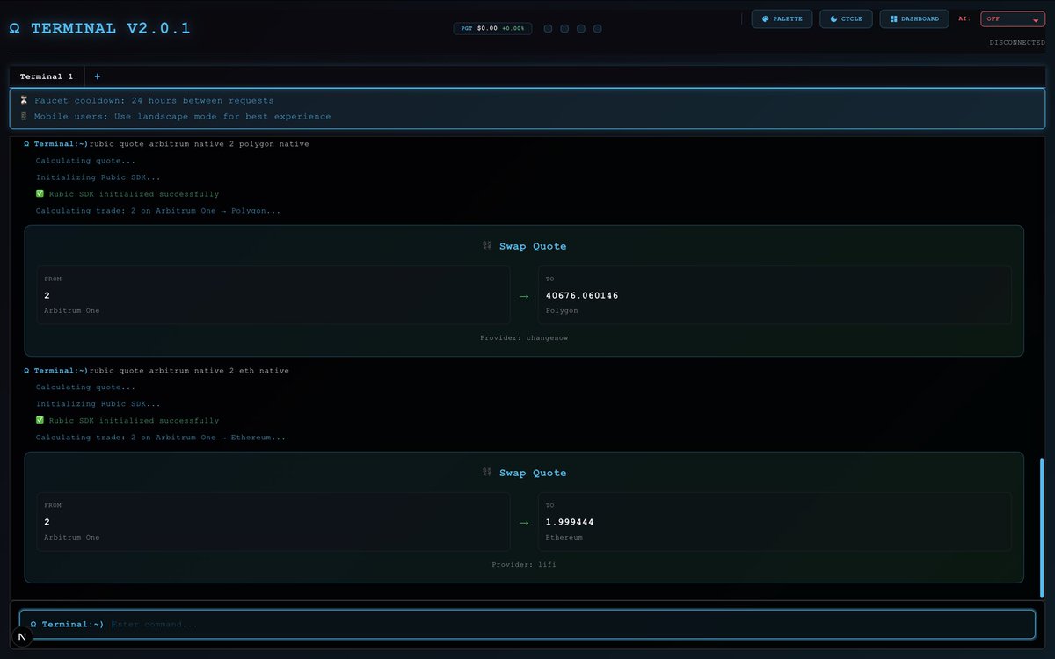Open the Dashboard view
This screenshot has width=1055, height=659.
pos(914,18)
